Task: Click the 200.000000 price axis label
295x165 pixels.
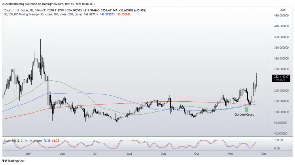Action: [x=281, y=90]
